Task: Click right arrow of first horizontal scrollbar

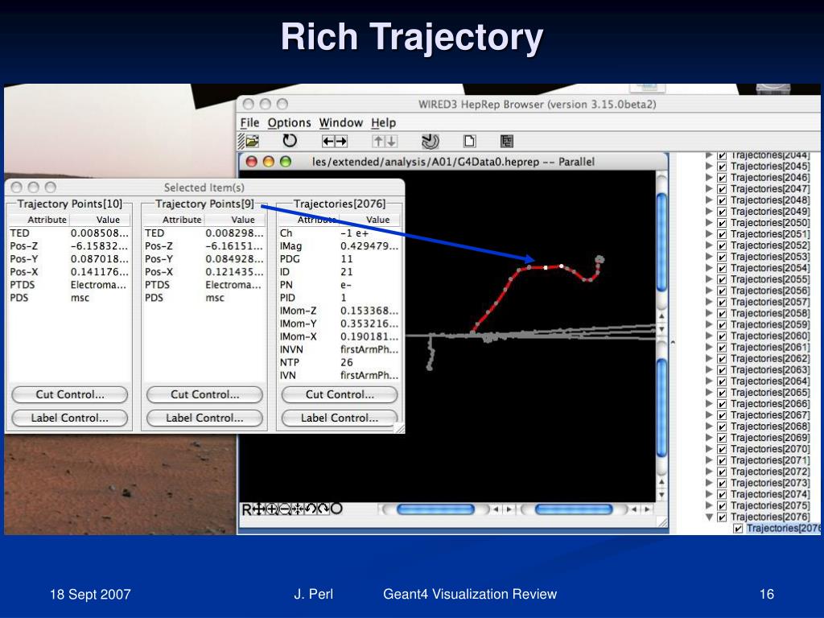Action: pos(509,509)
